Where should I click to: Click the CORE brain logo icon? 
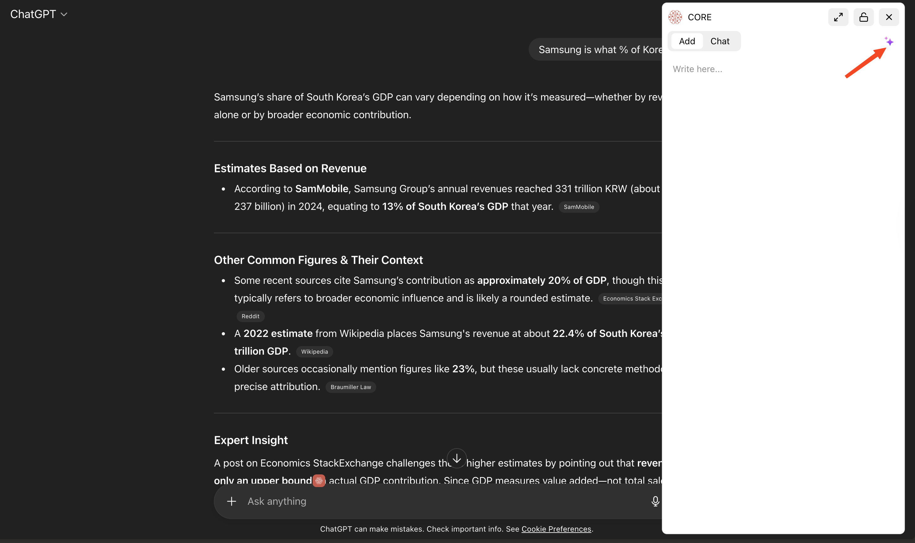click(x=675, y=17)
